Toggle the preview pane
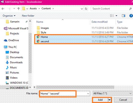The width and height of the screenshot is (133, 103). point(123,16)
